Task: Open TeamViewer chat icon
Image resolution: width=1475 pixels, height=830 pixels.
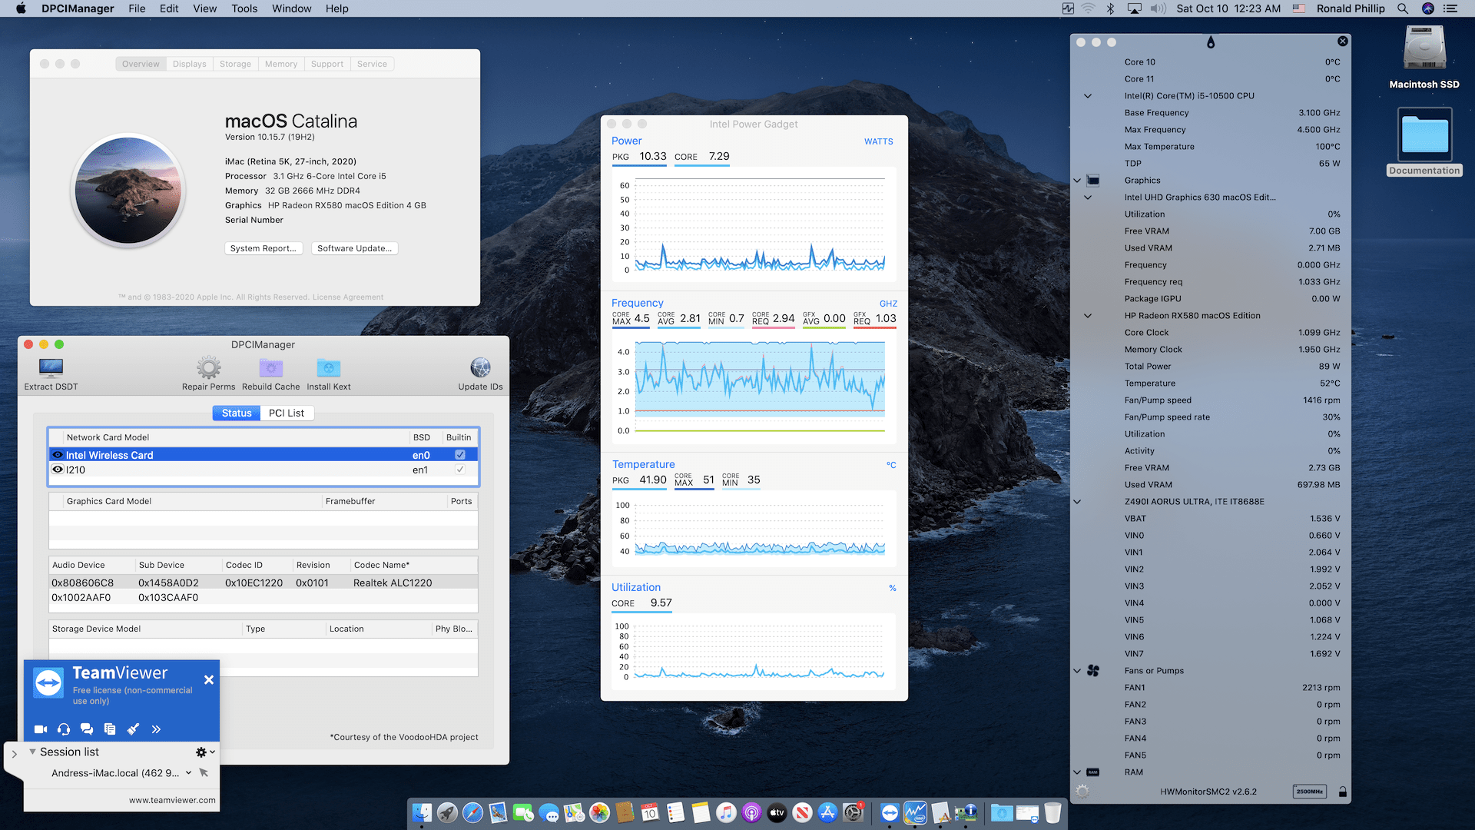Action: click(x=87, y=729)
